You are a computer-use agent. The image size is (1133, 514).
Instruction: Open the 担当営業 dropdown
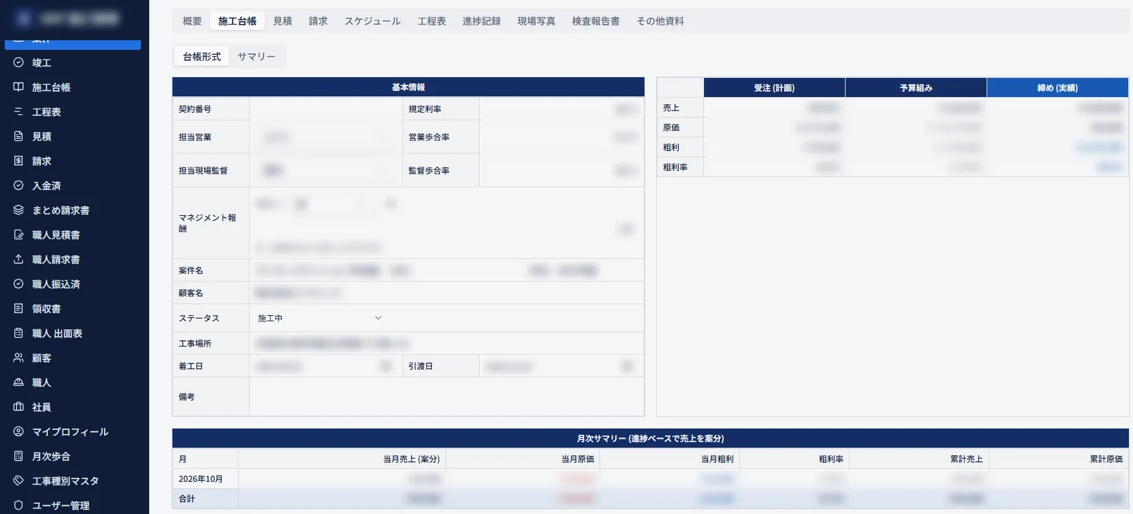[x=326, y=137]
